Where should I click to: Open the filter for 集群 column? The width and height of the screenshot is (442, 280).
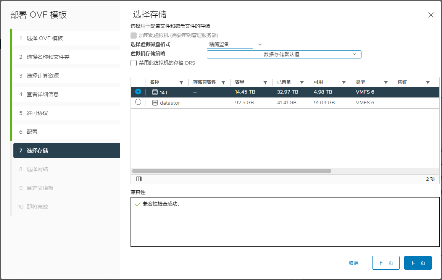[428, 83]
